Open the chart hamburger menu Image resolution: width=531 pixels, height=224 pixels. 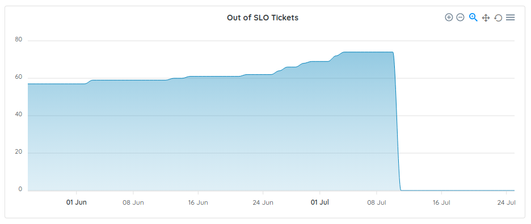click(x=511, y=17)
